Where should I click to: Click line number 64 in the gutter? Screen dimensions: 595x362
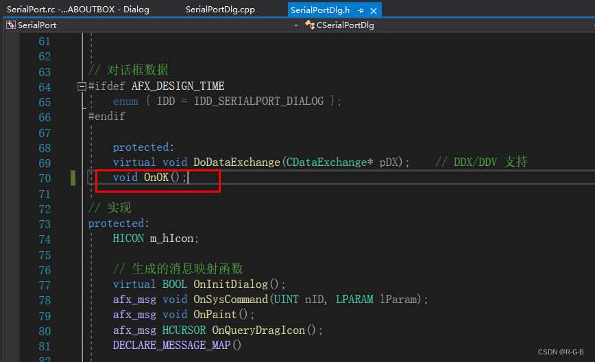(45, 87)
